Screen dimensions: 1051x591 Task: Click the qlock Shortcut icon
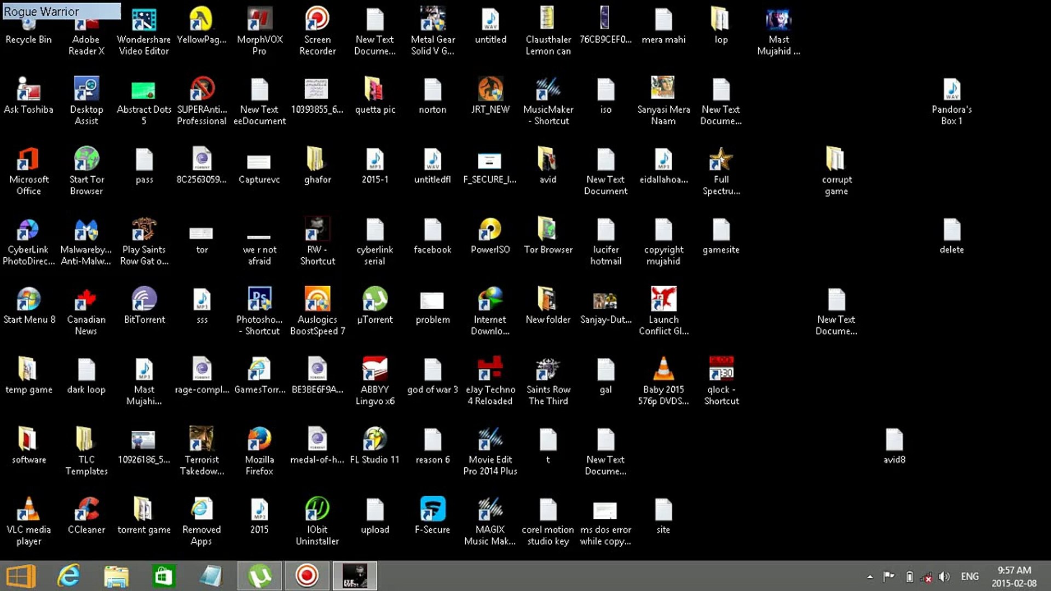[721, 382]
